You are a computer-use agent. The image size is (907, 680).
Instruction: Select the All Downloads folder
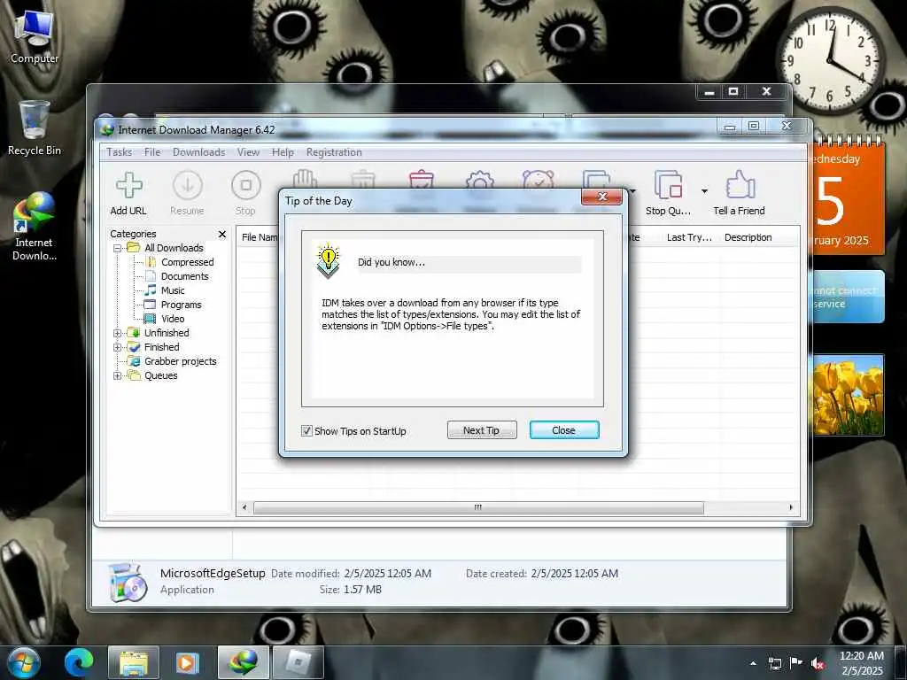click(174, 248)
